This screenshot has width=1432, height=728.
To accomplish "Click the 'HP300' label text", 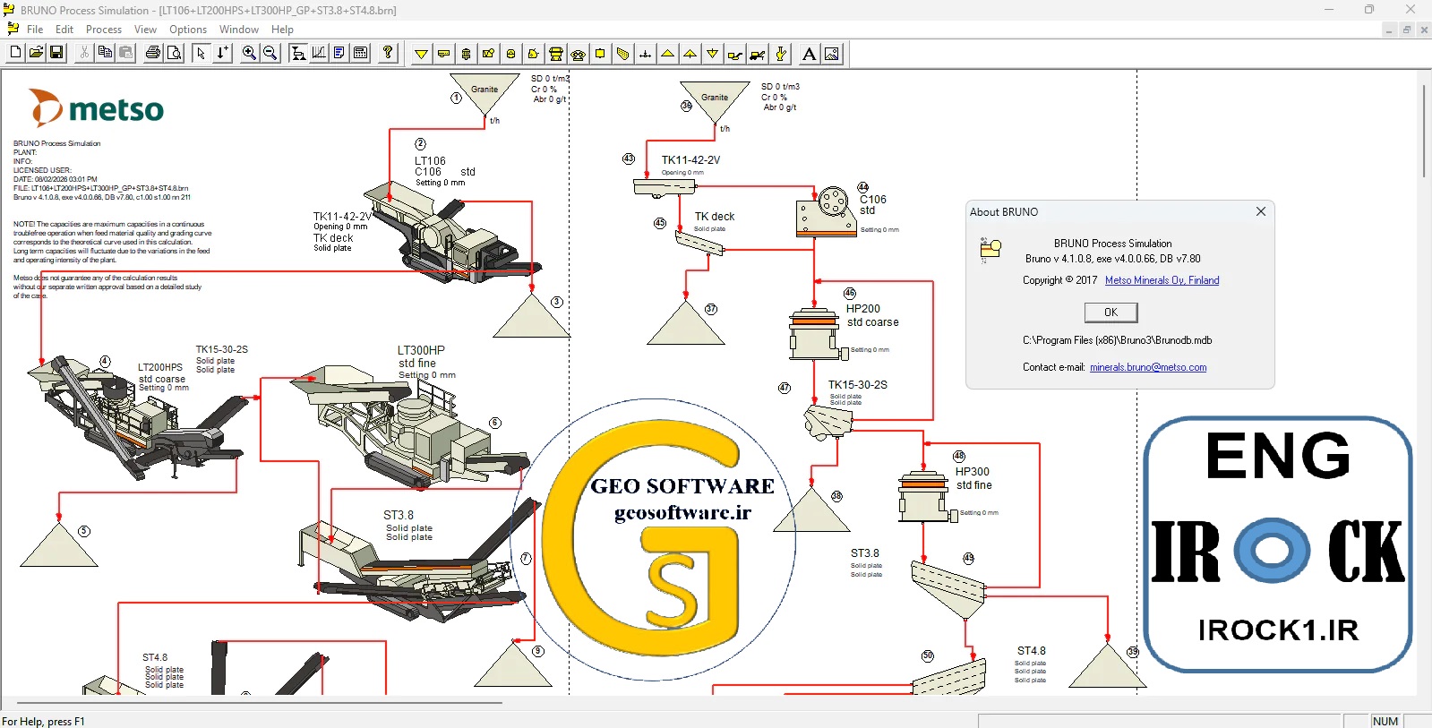I will click(x=973, y=472).
